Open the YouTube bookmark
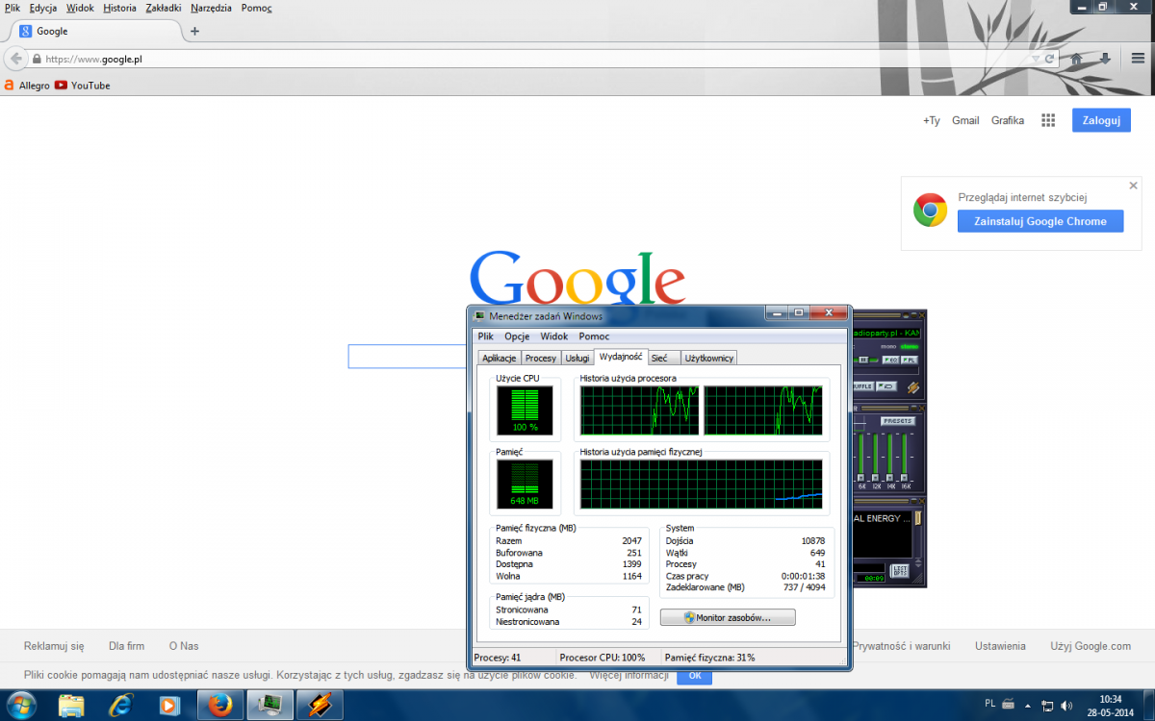 [83, 86]
